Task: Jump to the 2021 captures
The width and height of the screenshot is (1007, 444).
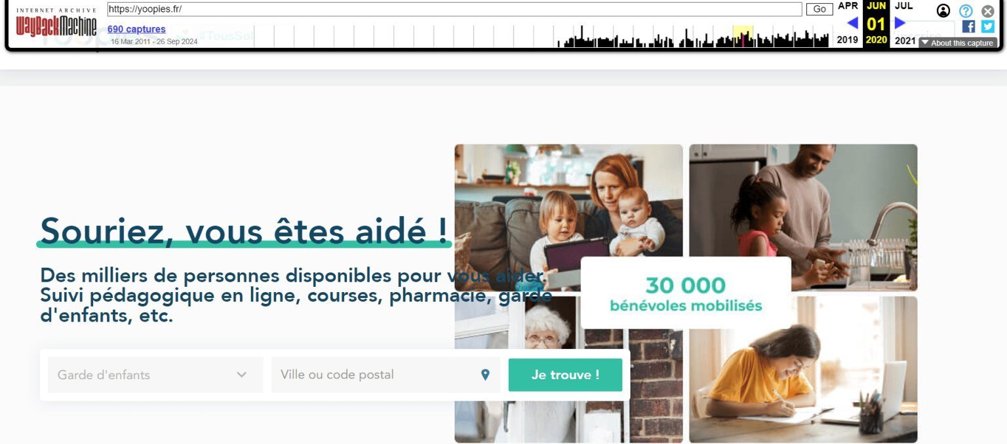Action: pyautogui.click(x=905, y=40)
